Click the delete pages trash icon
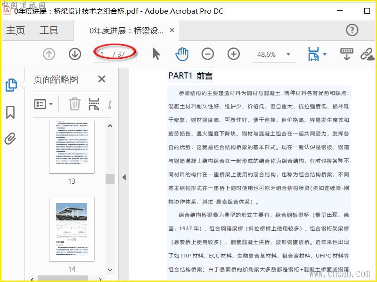This screenshot has height=282, width=377. [74, 104]
